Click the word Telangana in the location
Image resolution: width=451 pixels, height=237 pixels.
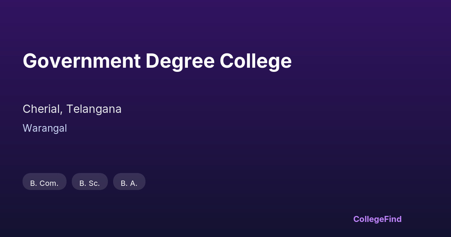(x=94, y=109)
